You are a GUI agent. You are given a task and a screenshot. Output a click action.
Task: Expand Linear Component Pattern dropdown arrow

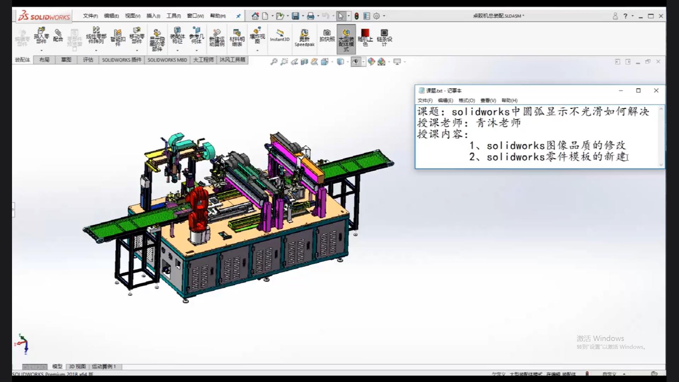point(96,50)
